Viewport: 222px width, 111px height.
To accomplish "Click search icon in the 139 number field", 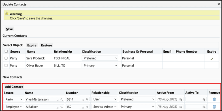I will 87,107.
